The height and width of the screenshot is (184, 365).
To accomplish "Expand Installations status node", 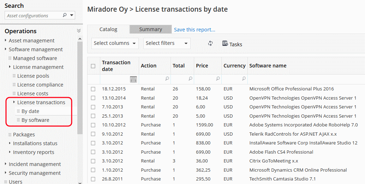I will [x=10, y=143].
